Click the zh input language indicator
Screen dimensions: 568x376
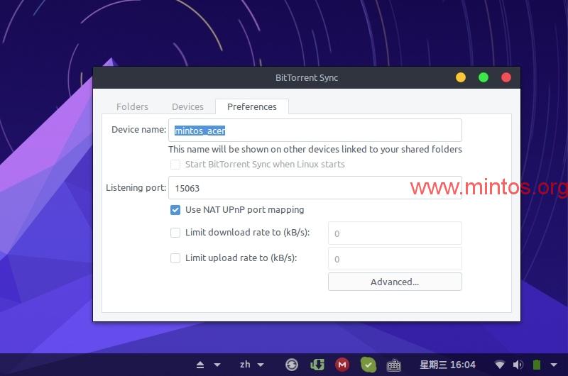pos(245,365)
